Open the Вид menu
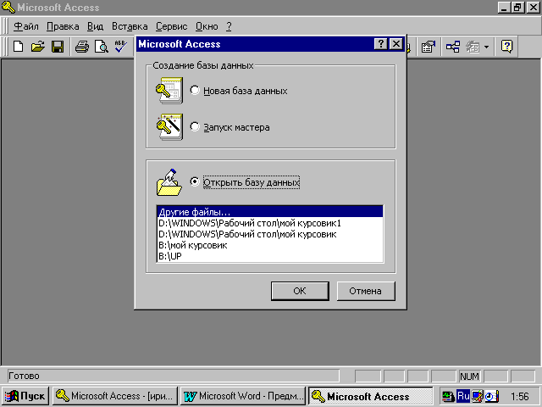The image size is (542, 407). click(95, 26)
